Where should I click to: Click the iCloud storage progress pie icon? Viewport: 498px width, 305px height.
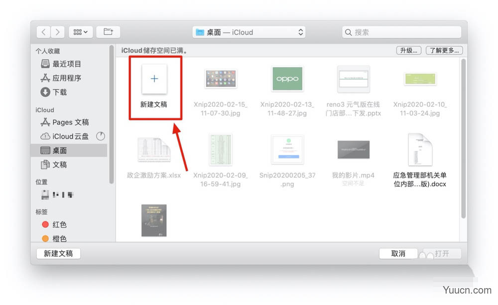(x=101, y=136)
